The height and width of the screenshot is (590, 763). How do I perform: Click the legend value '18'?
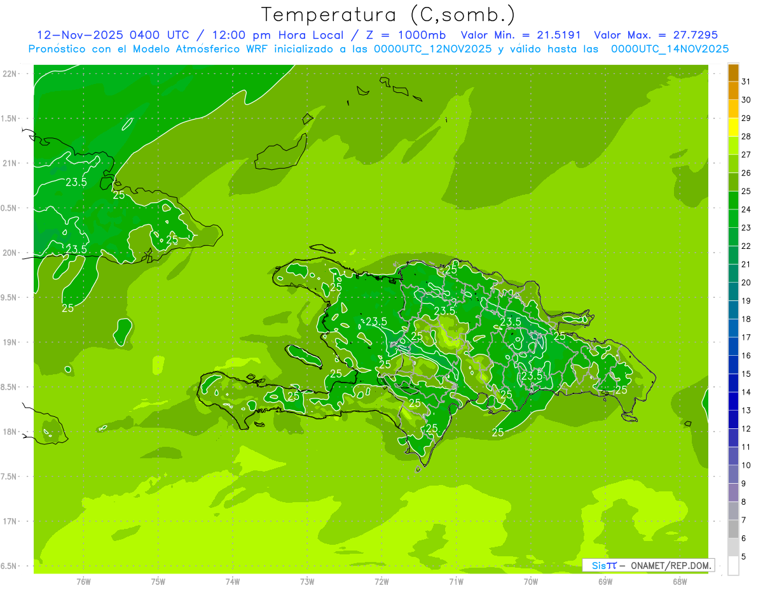pos(746,319)
